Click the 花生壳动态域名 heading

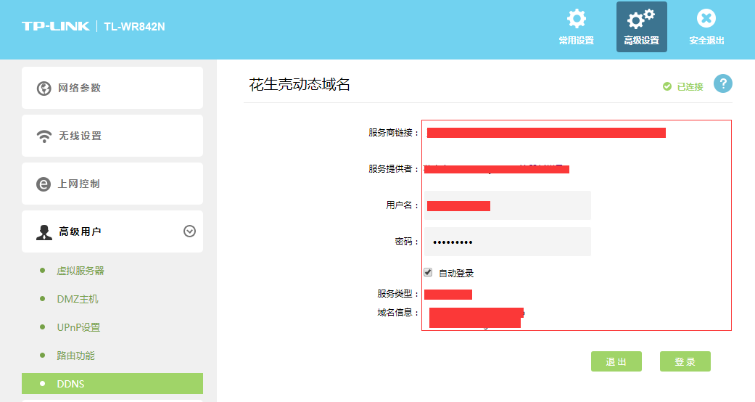300,85
